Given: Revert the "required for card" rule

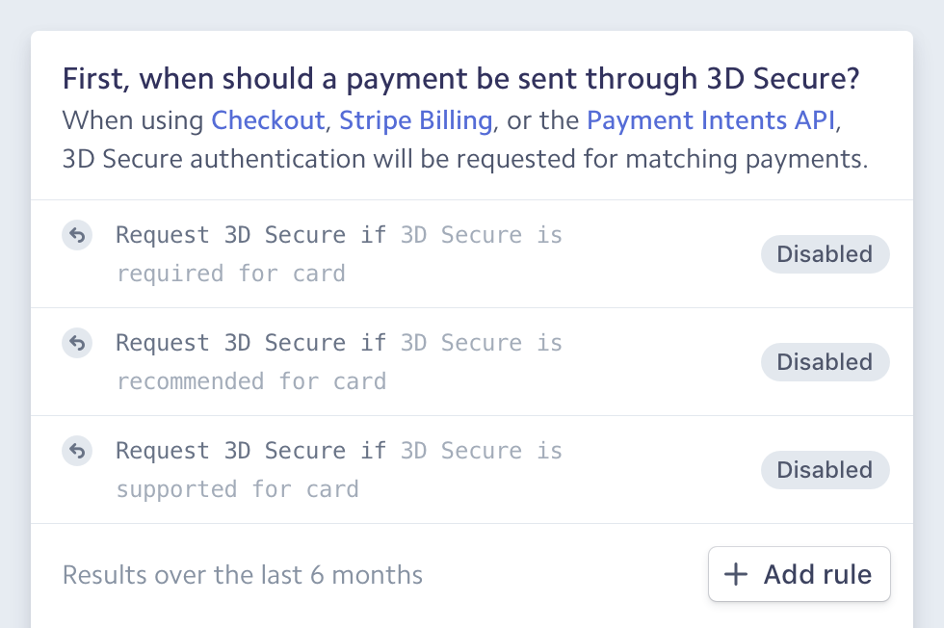Looking at the screenshot, I should tap(77, 235).
